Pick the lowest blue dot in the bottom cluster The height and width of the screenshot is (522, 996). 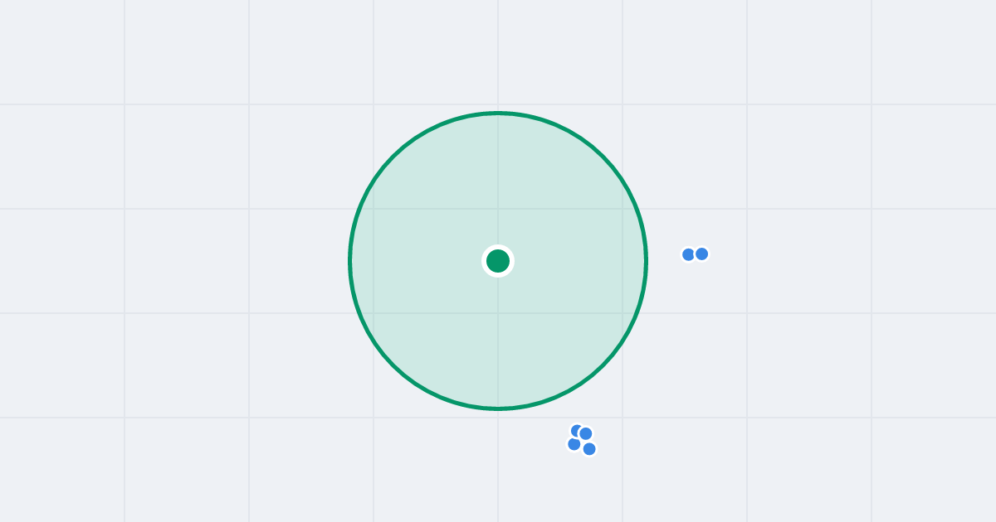[x=589, y=449]
